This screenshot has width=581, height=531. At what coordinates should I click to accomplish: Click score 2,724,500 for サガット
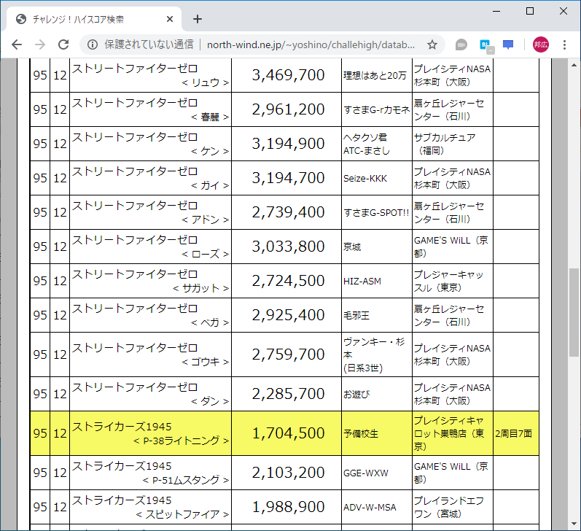pyautogui.click(x=288, y=281)
